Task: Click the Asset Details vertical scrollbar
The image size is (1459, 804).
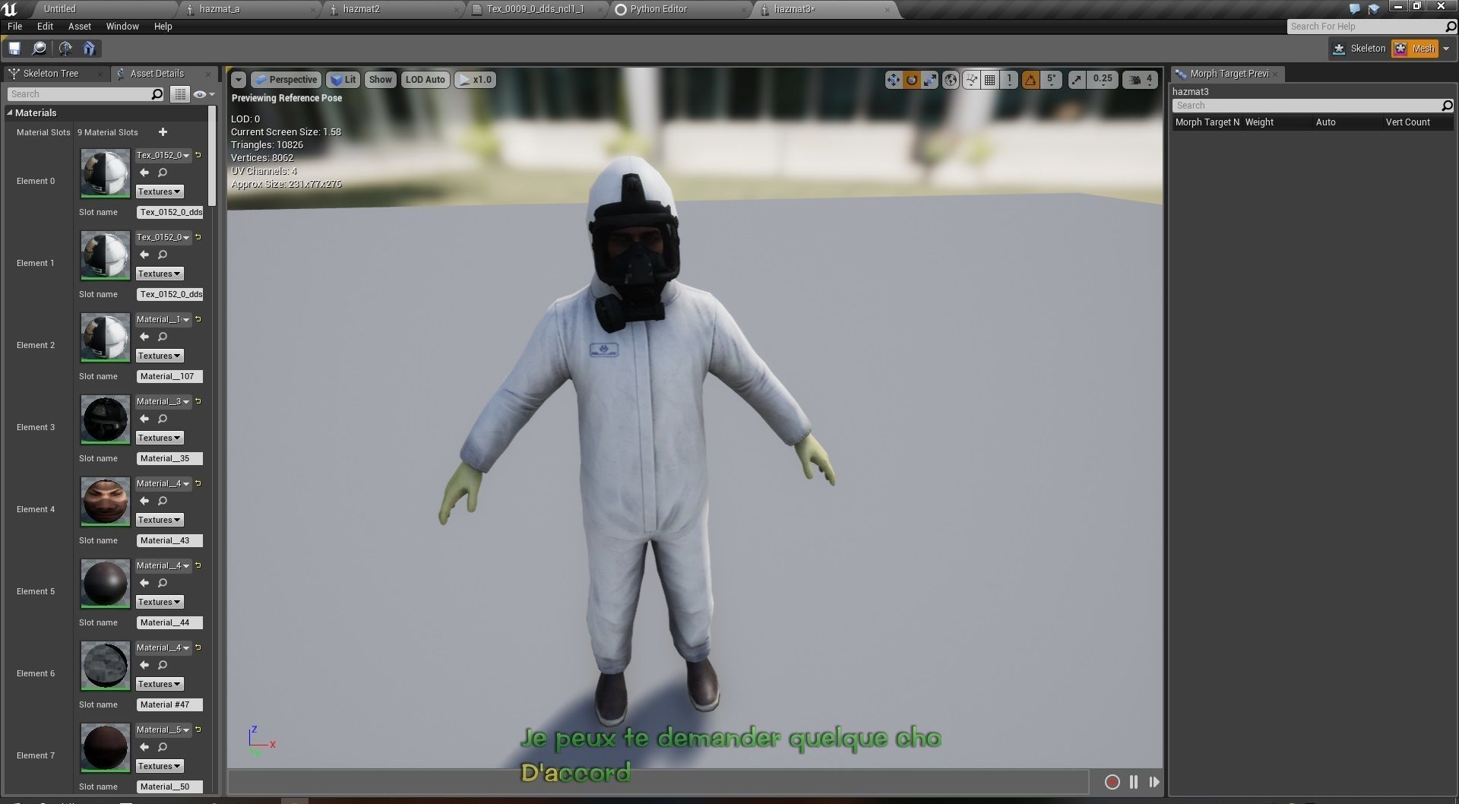Action: 212,156
